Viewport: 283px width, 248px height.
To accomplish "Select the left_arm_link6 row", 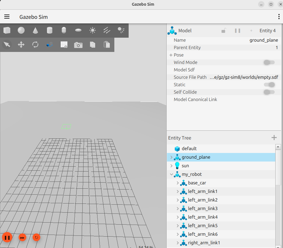I will [x=221, y=234].
